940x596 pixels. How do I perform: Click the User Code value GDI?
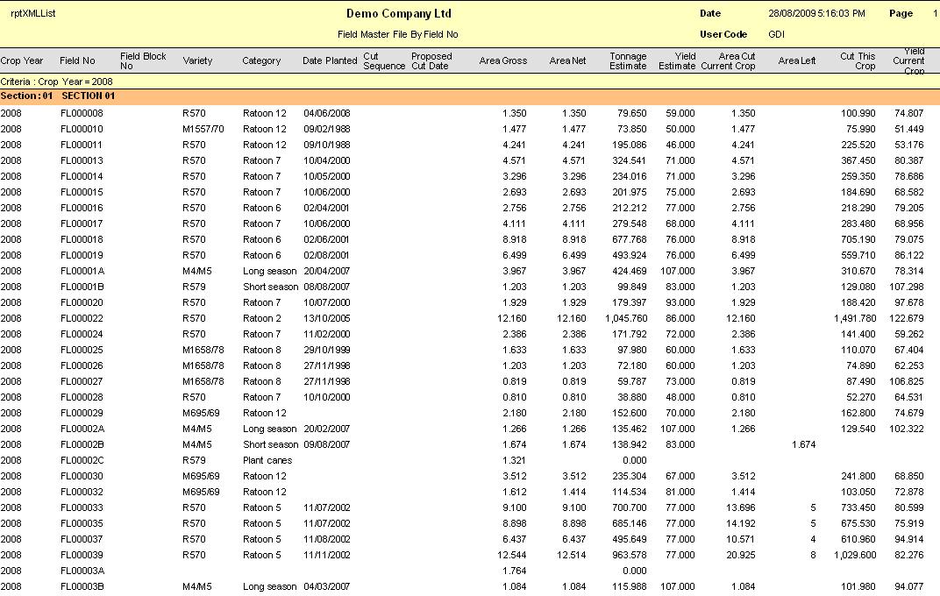pyautogui.click(x=776, y=34)
